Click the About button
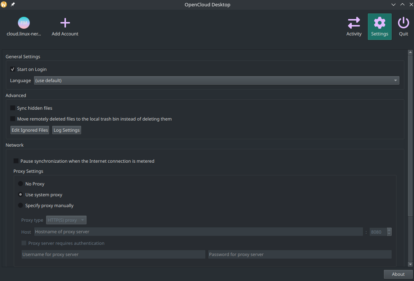The height and width of the screenshot is (281, 414). 398,274
